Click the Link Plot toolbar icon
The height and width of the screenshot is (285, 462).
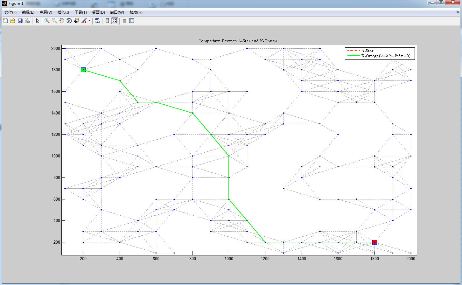click(x=97, y=21)
